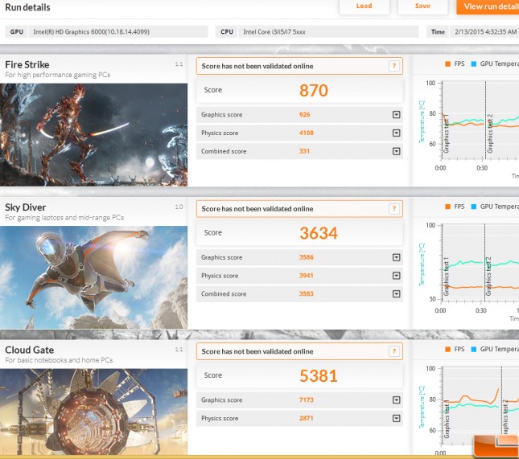
Task: Toggle FPS legend in Sky Diver chart
Action: coord(455,207)
